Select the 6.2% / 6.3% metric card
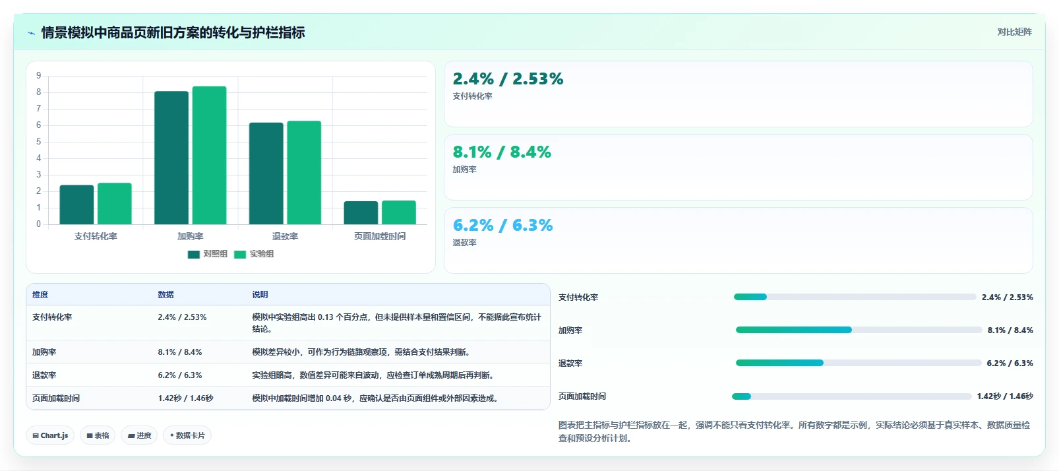Screen dimensions: 1059x471 [739, 240]
